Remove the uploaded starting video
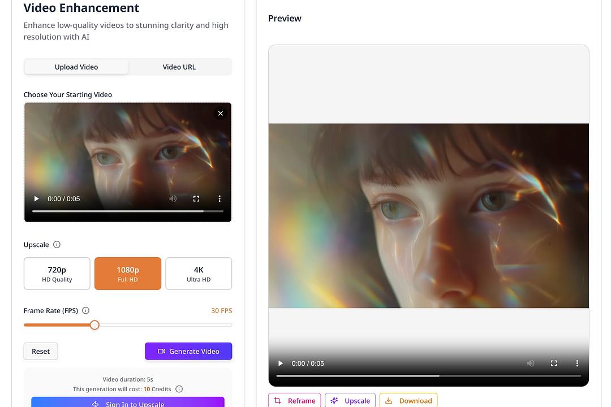The image size is (611, 407). coord(221,113)
